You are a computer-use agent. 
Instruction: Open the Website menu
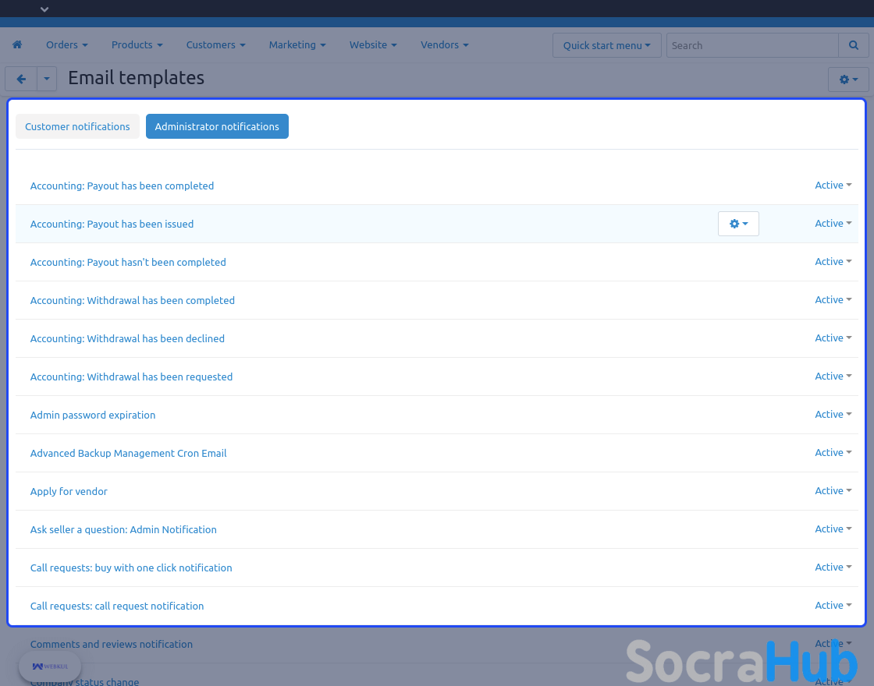click(x=373, y=44)
